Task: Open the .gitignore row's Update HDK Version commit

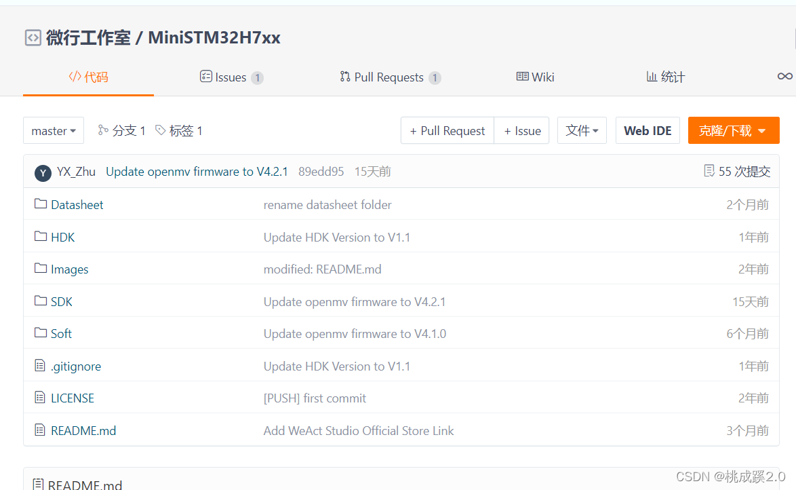Action: click(336, 366)
